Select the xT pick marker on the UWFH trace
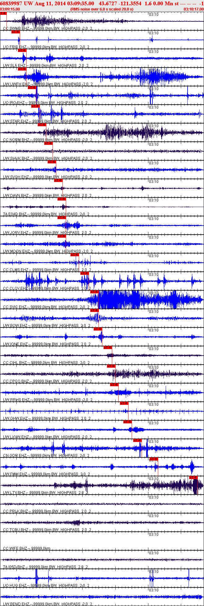 22,69
